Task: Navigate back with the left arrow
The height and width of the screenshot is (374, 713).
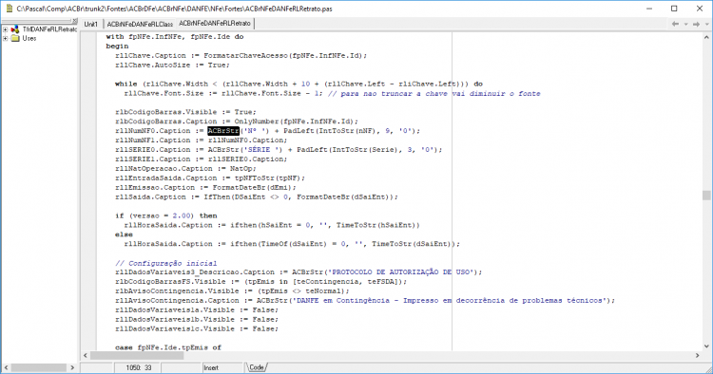Action: coord(675,24)
